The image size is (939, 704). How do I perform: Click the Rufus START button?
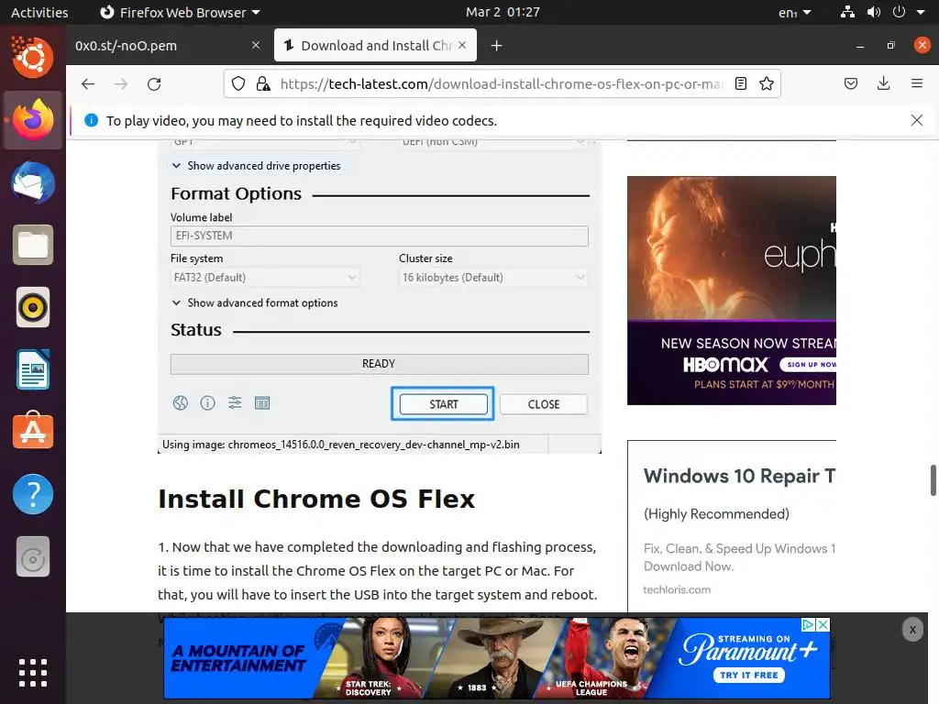tap(443, 404)
